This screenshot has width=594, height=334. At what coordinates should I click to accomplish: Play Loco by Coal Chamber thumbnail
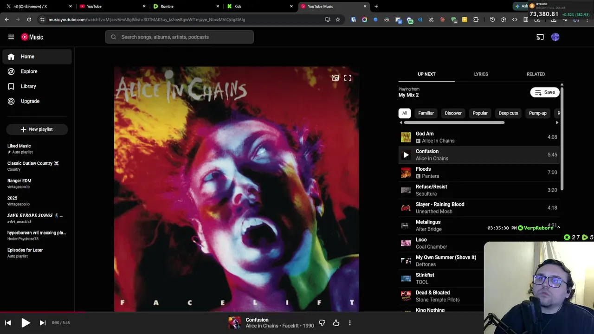[406, 243]
